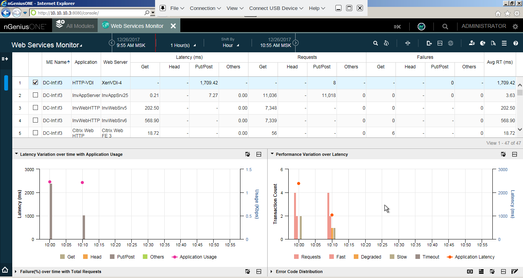Open the hamburger list menu in toolbar

(504, 44)
